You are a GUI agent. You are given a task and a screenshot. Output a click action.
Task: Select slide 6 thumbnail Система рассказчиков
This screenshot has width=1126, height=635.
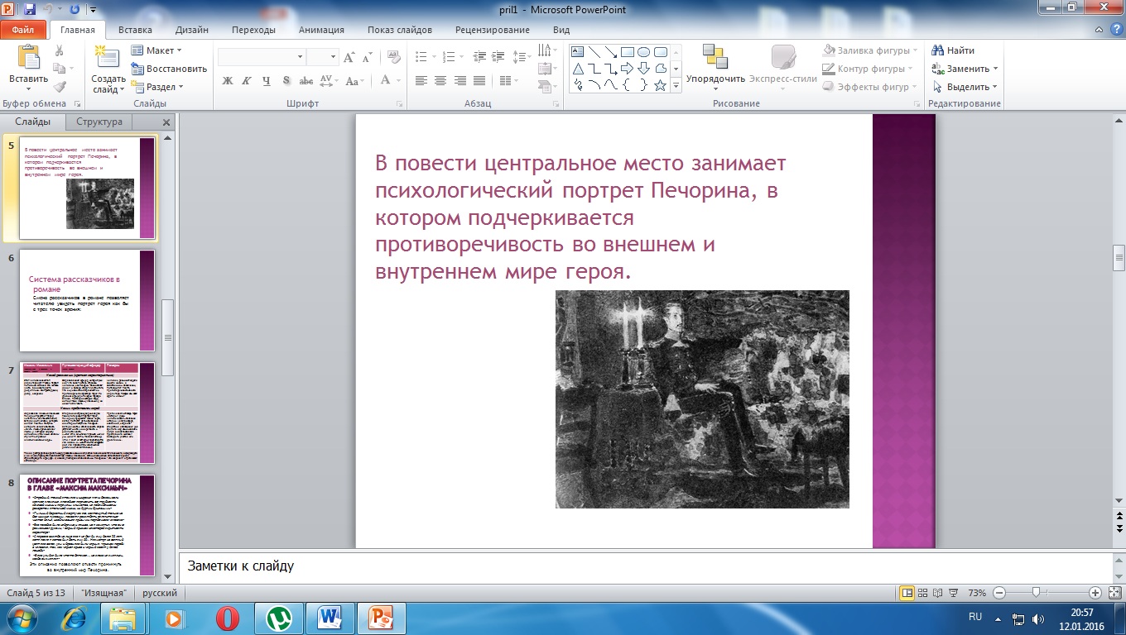tap(87, 300)
